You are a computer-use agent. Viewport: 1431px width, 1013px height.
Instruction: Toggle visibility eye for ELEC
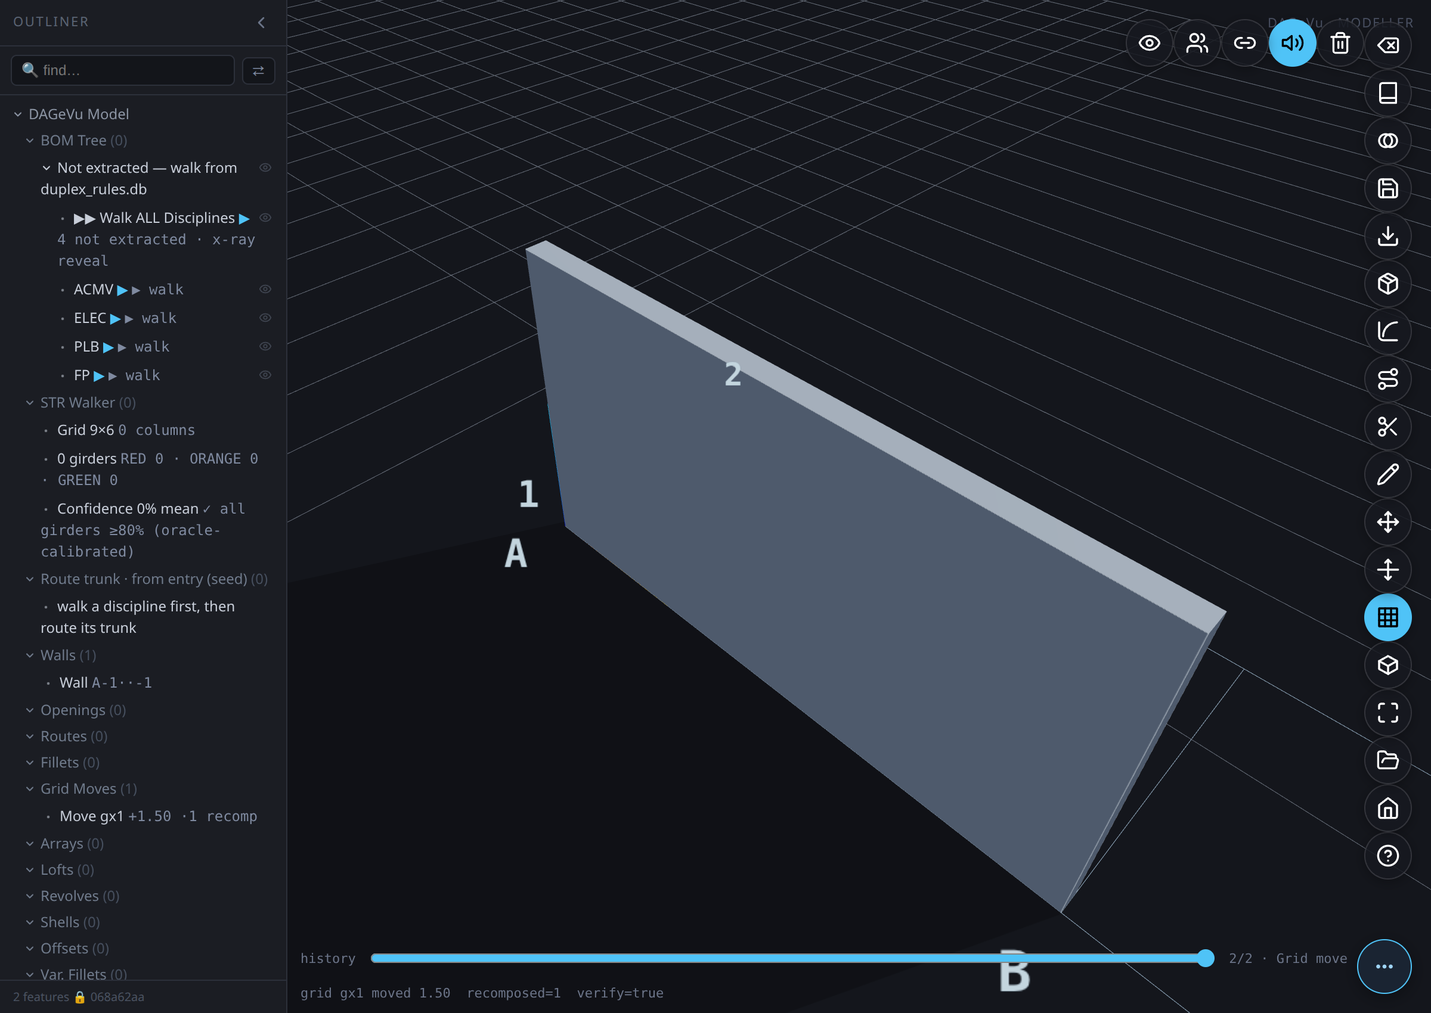point(265,318)
